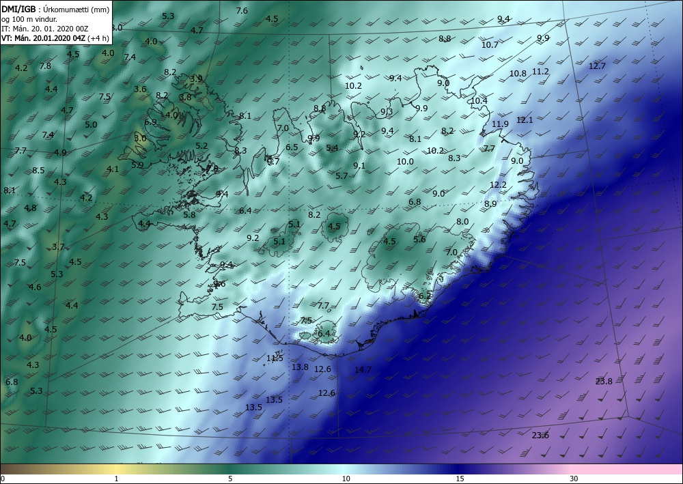Image resolution: width=683 pixels, height=484 pixels.
Task: Click the 'og 100 m vindur.' subtitle line
Action: (29, 19)
